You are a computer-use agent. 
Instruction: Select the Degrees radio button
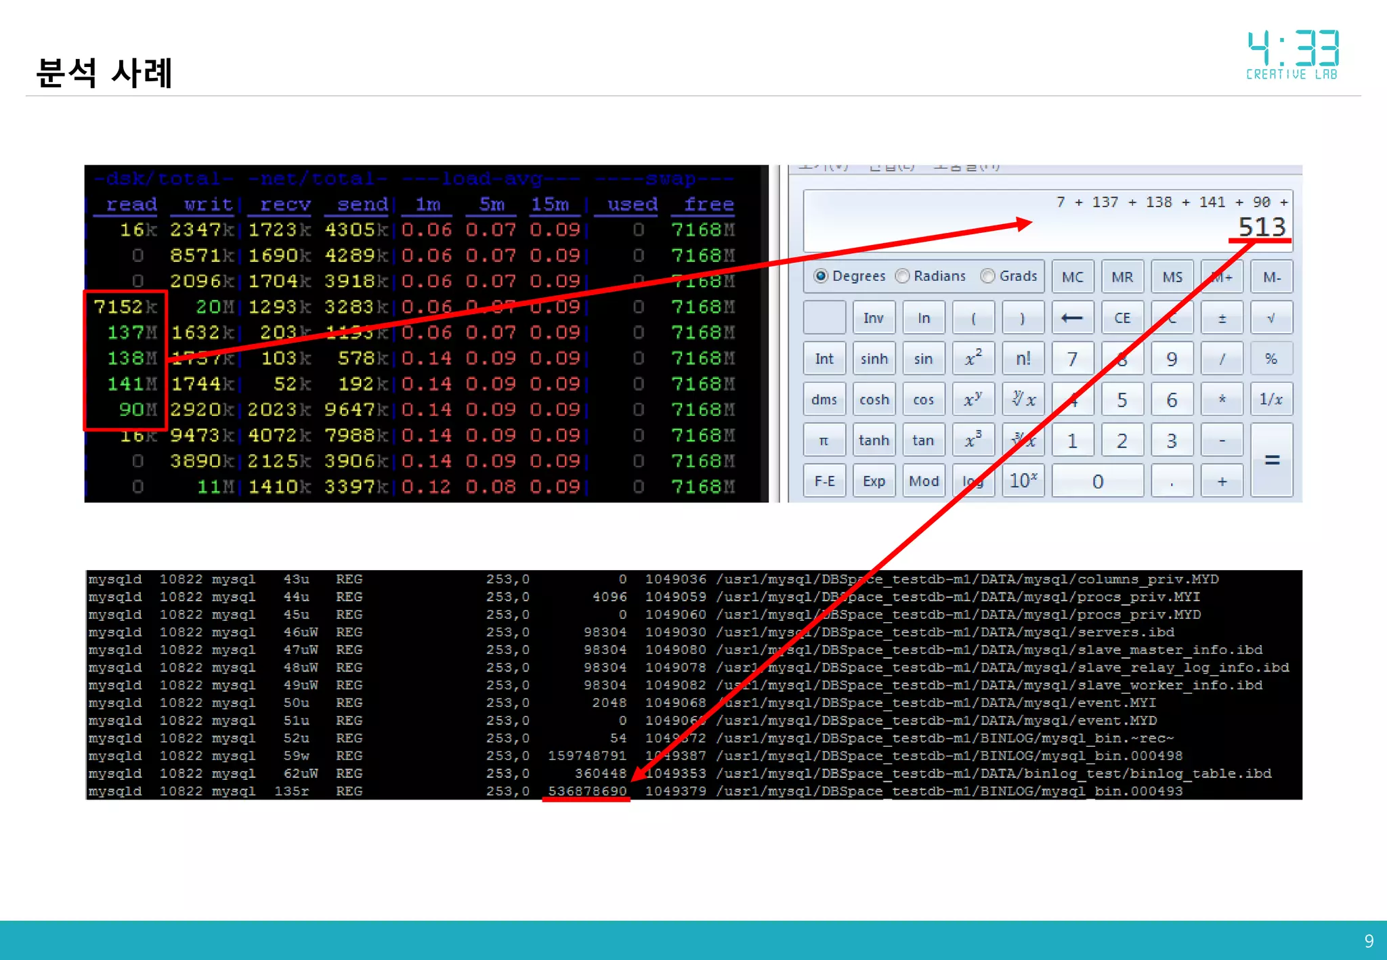(821, 276)
